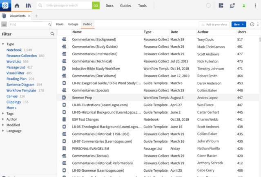261x177 pixels.
Task: Click the green user account icon
Action: [x=244, y=6]
